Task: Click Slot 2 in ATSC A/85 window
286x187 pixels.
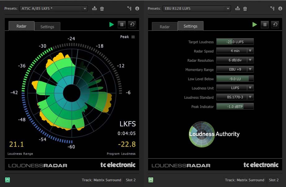Action: click(x=131, y=180)
